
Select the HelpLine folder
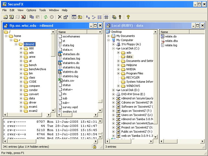click(132, 65)
